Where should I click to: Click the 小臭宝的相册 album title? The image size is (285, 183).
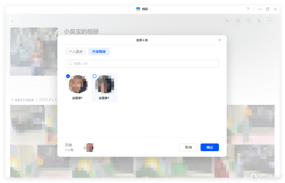(81, 32)
